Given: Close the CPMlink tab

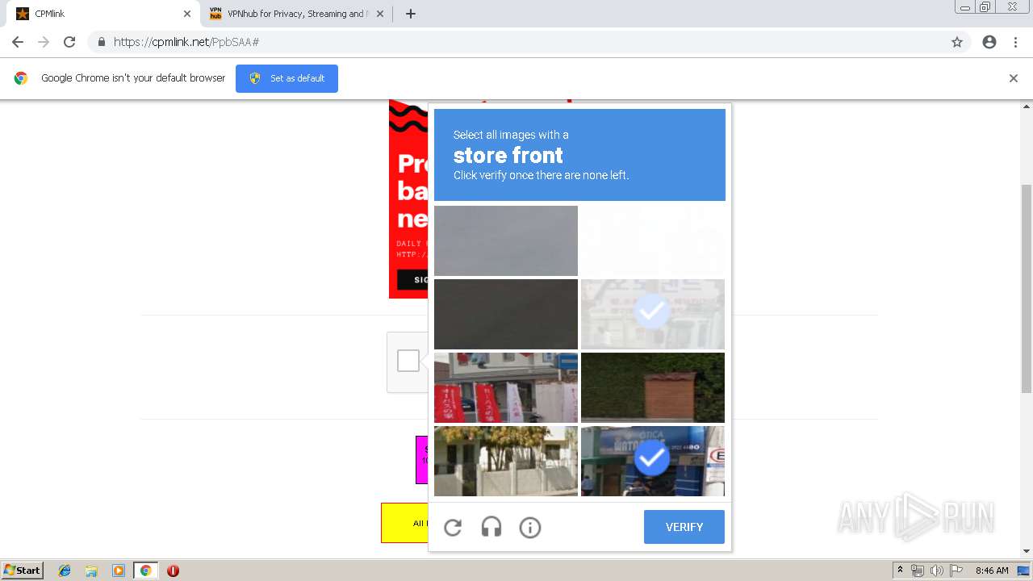Looking at the screenshot, I should coord(187,14).
